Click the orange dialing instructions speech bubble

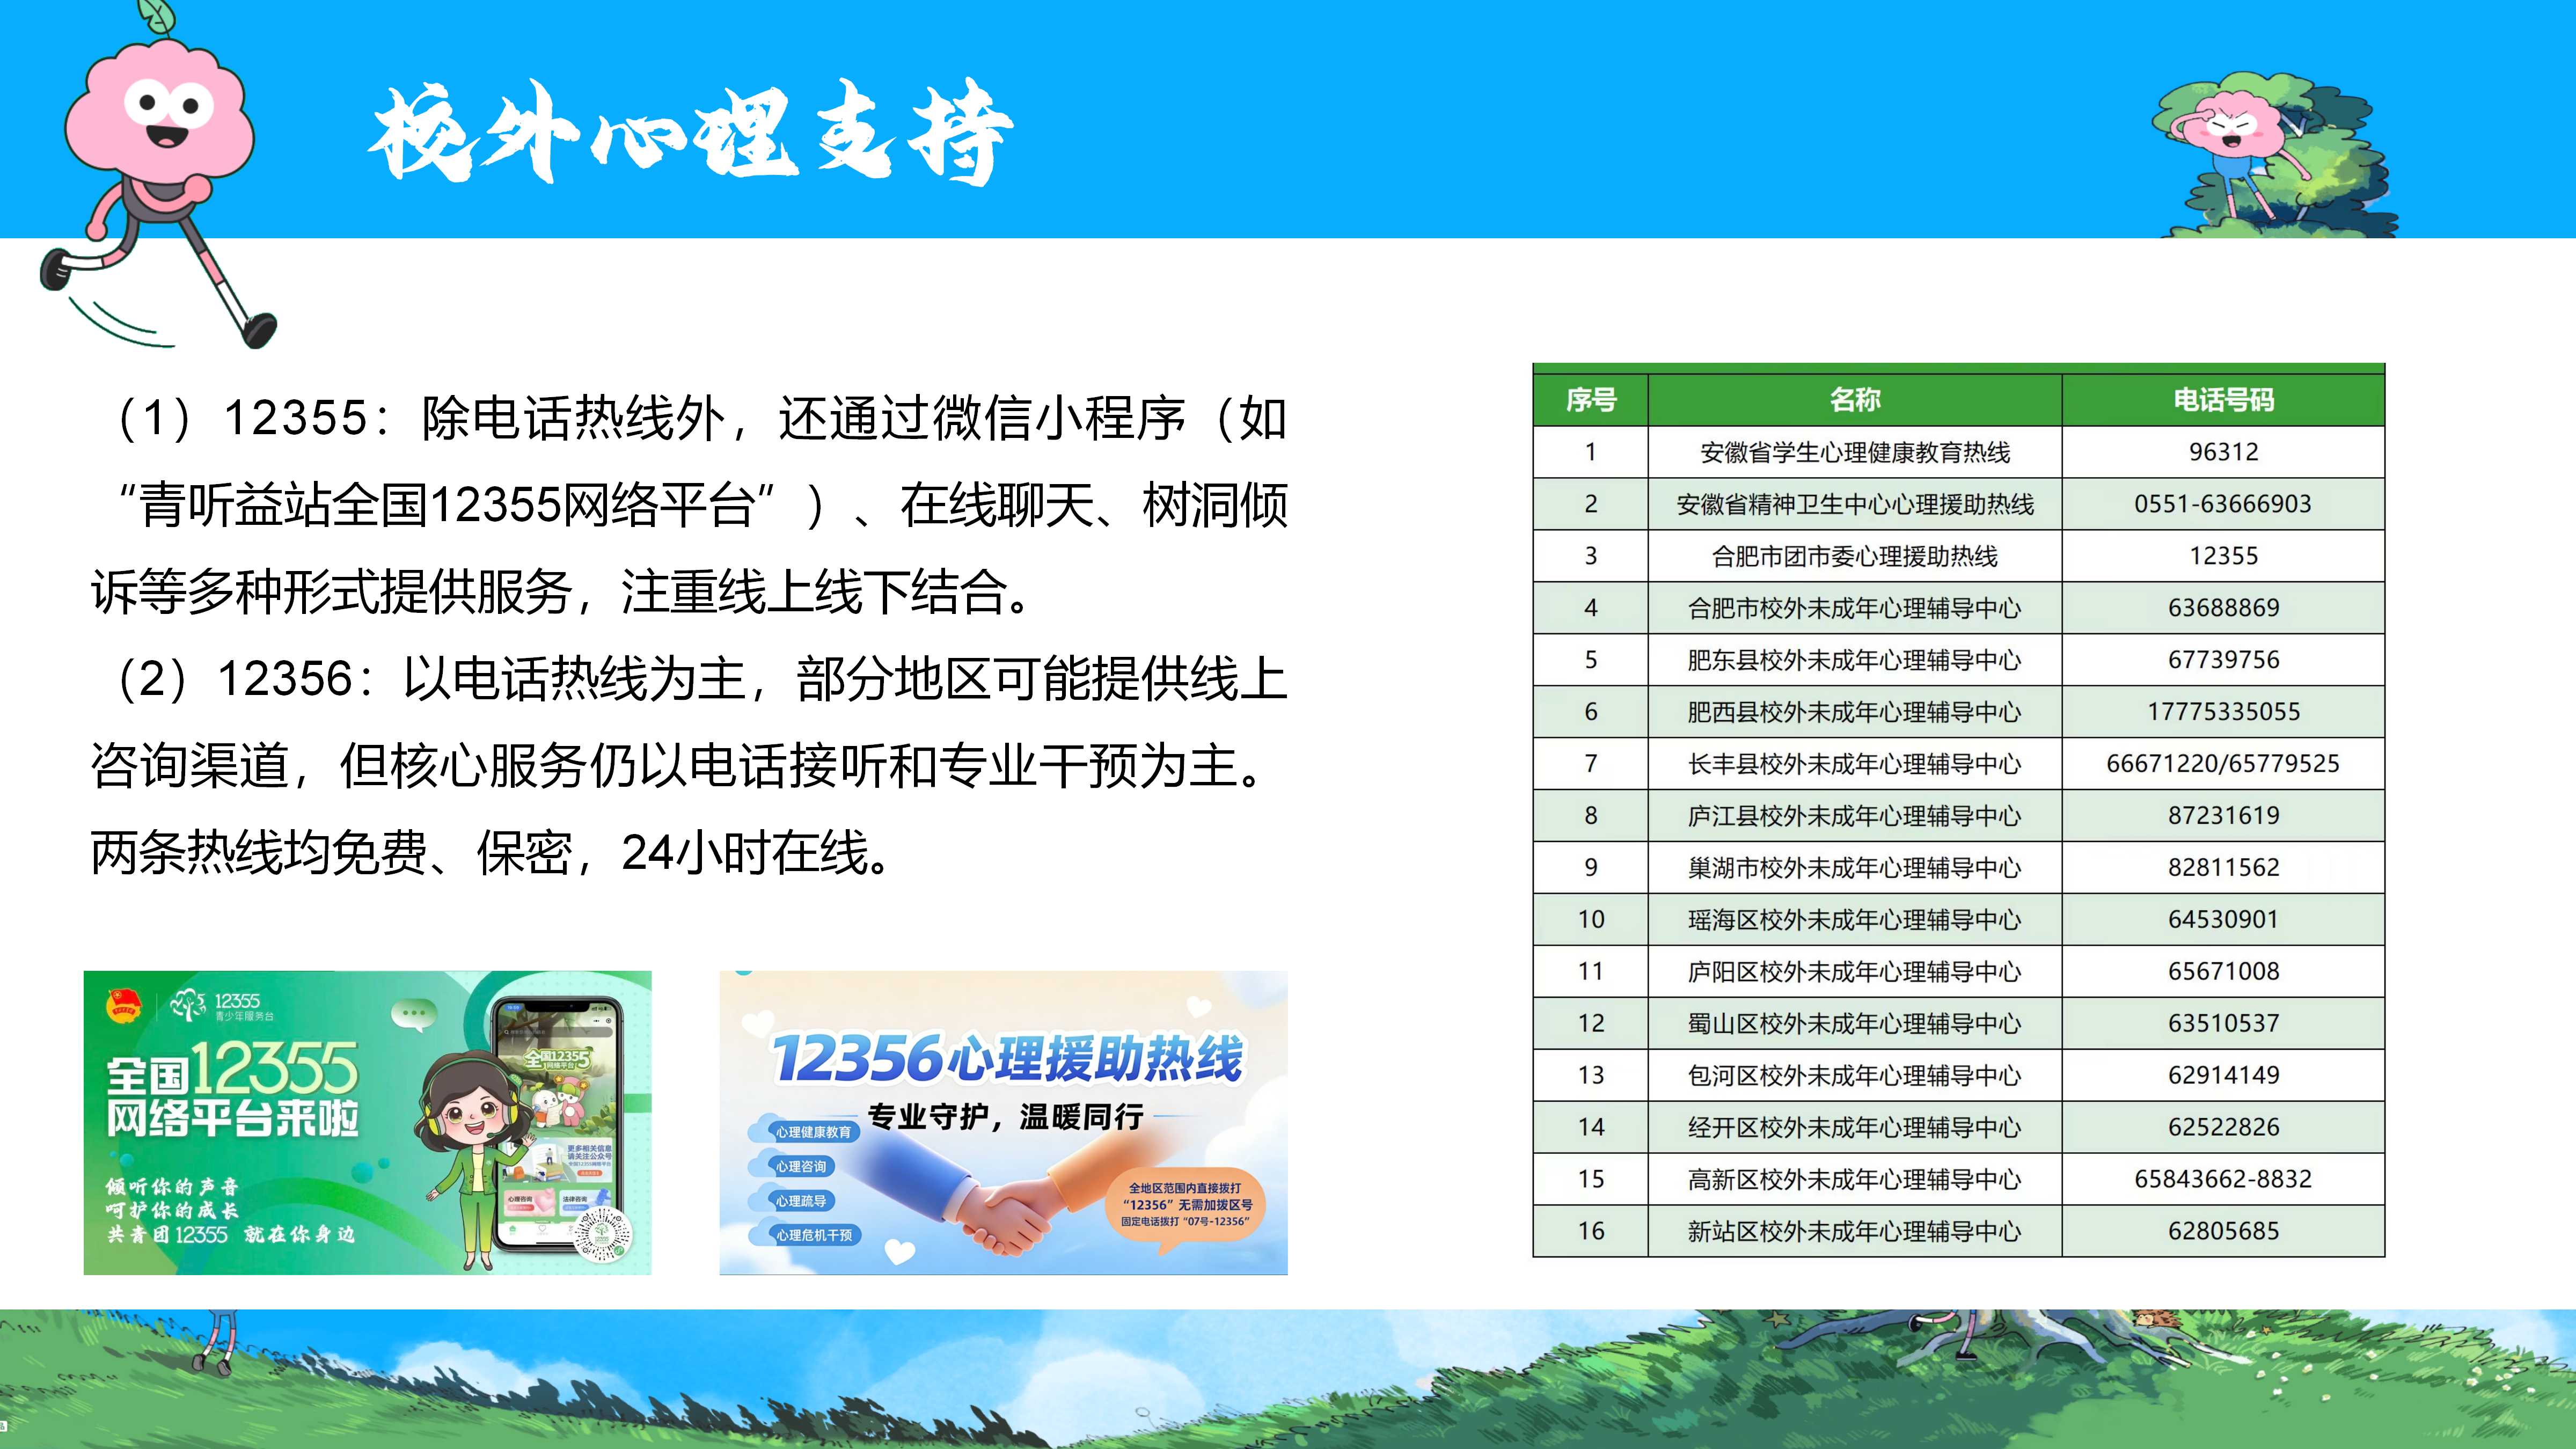coord(1185,1205)
